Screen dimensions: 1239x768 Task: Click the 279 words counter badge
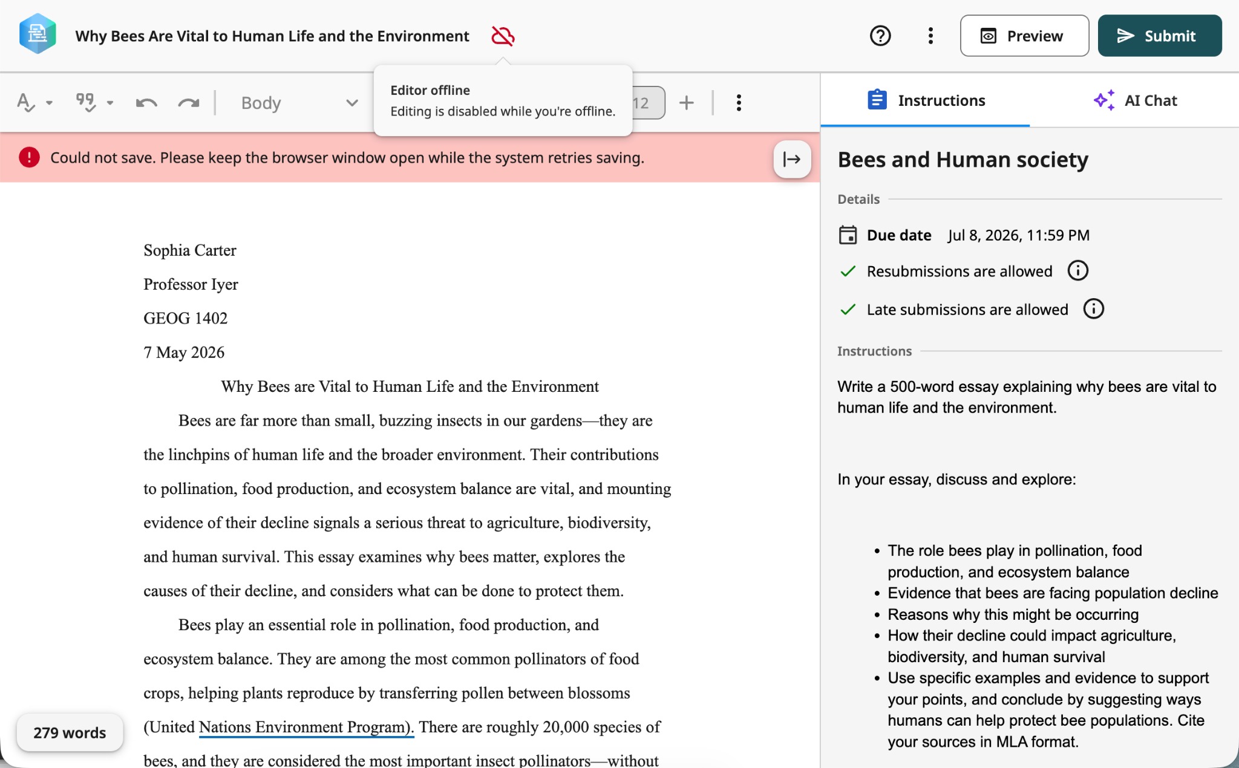click(x=70, y=733)
